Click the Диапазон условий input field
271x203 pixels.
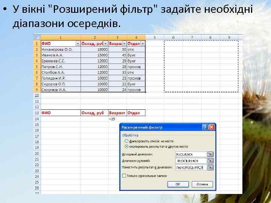click(x=191, y=161)
